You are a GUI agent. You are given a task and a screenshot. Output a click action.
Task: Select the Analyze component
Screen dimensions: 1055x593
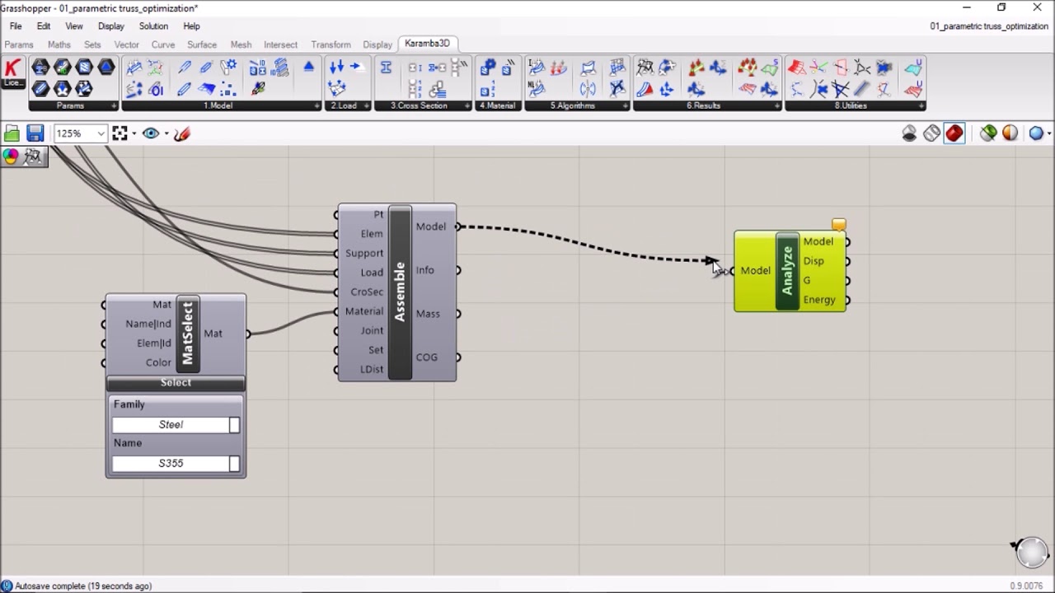[x=787, y=271]
